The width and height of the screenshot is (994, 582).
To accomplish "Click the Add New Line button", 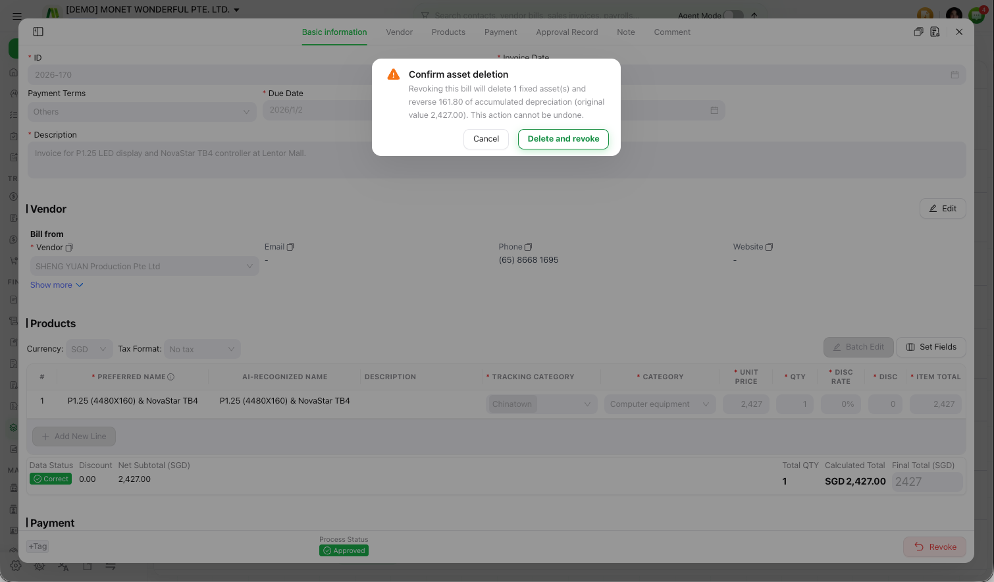I will coord(74,436).
